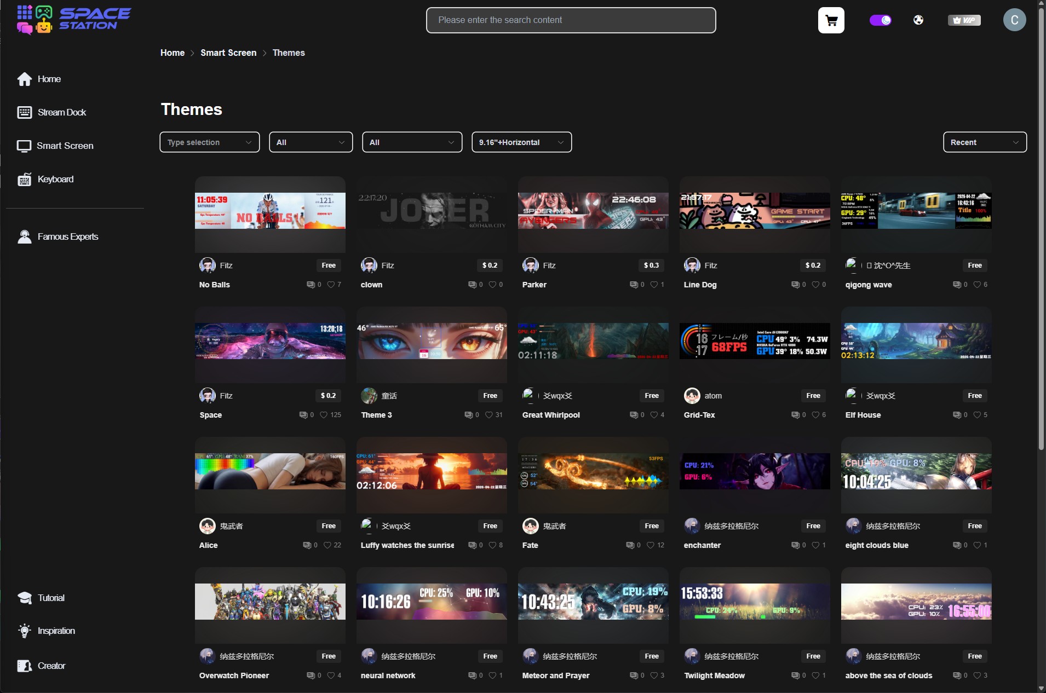Viewport: 1046px width, 693px height.
Task: Click the atom author avatar
Action: coord(692,396)
